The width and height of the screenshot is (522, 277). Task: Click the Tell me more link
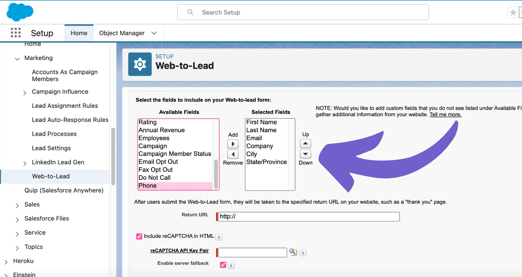(445, 114)
